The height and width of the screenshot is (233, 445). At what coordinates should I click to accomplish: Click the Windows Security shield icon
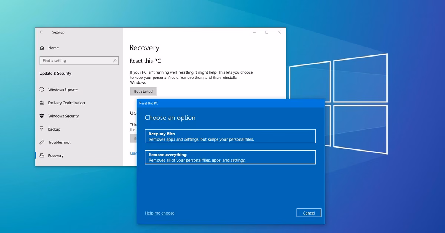(x=42, y=116)
